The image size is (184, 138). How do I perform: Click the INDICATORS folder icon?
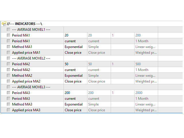4,24
